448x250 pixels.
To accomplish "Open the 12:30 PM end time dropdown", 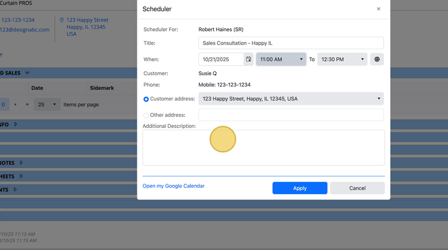I will (x=342, y=59).
